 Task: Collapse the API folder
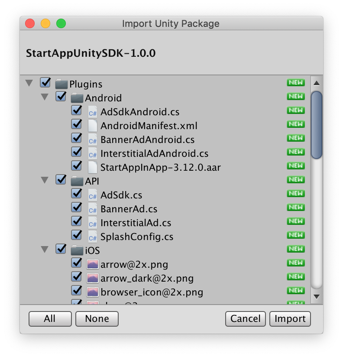coord(45,180)
